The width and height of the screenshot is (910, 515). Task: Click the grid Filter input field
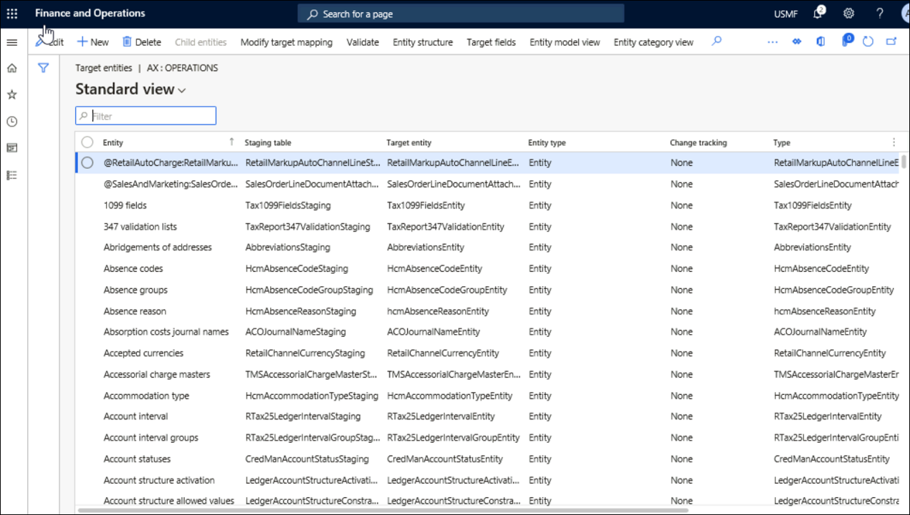coord(145,116)
